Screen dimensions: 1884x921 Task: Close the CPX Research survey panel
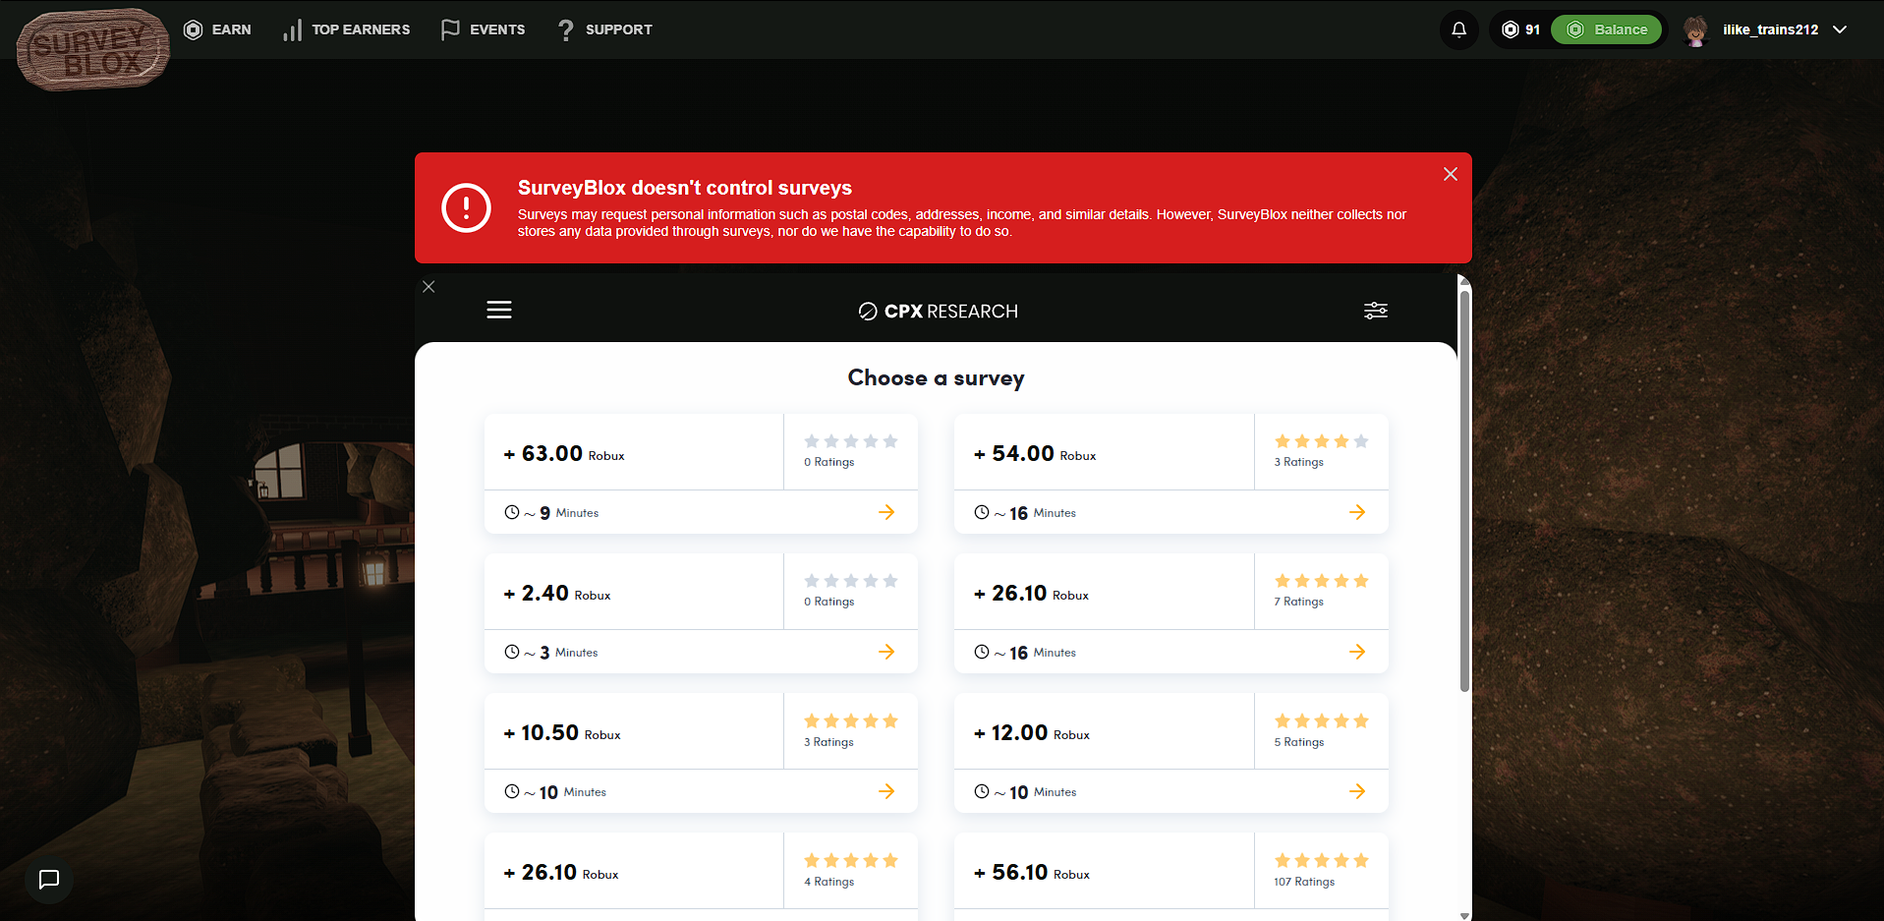coord(428,287)
